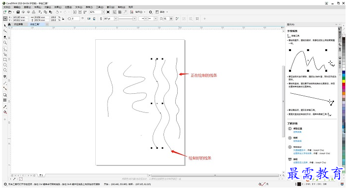Add new document tab plus button
Screen dimensions: 347x189
pos(47,24)
